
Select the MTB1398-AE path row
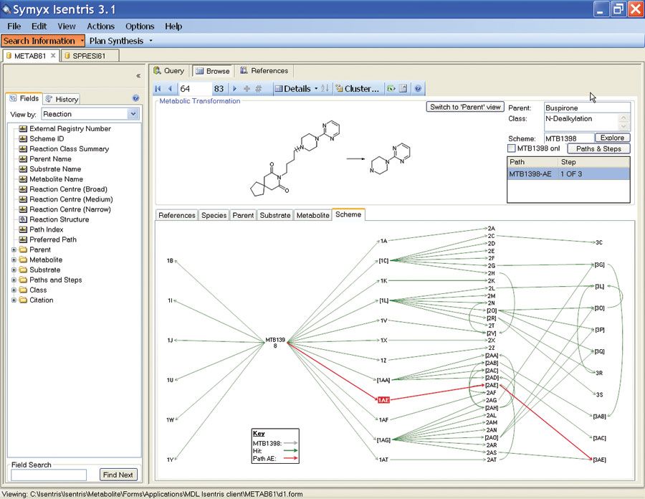[568, 174]
